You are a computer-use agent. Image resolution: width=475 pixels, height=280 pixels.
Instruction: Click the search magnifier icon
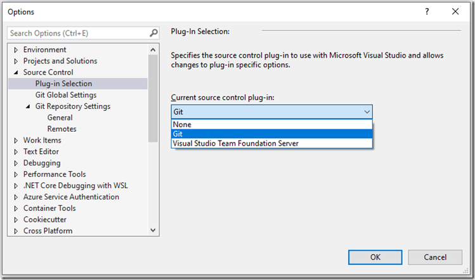pyautogui.click(x=153, y=33)
